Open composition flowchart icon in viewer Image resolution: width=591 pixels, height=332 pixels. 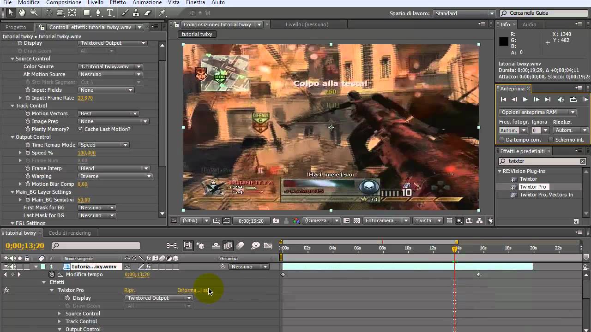480,221
